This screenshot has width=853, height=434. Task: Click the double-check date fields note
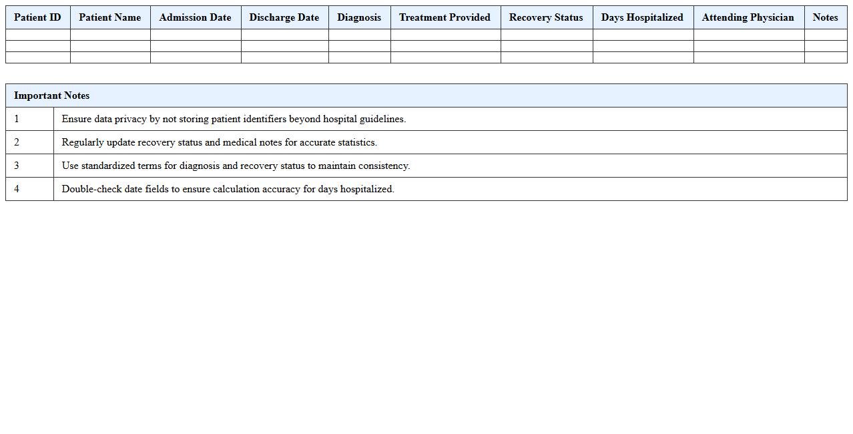pos(228,189)
